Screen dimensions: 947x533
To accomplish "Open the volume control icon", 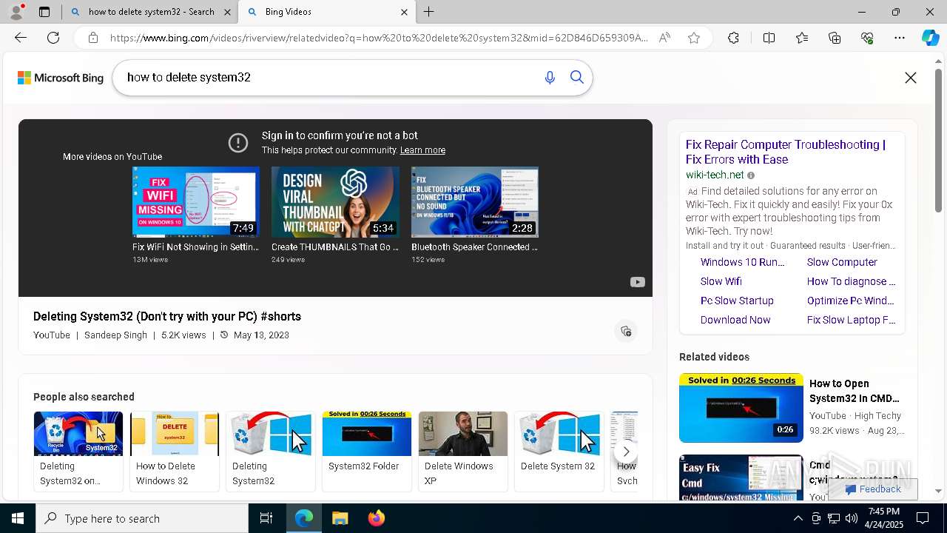I will (852, 518).
